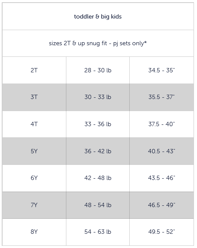Click the 'toddler & big kids' header
This screenshot has height=248, width=197.
tap(98, 16)
